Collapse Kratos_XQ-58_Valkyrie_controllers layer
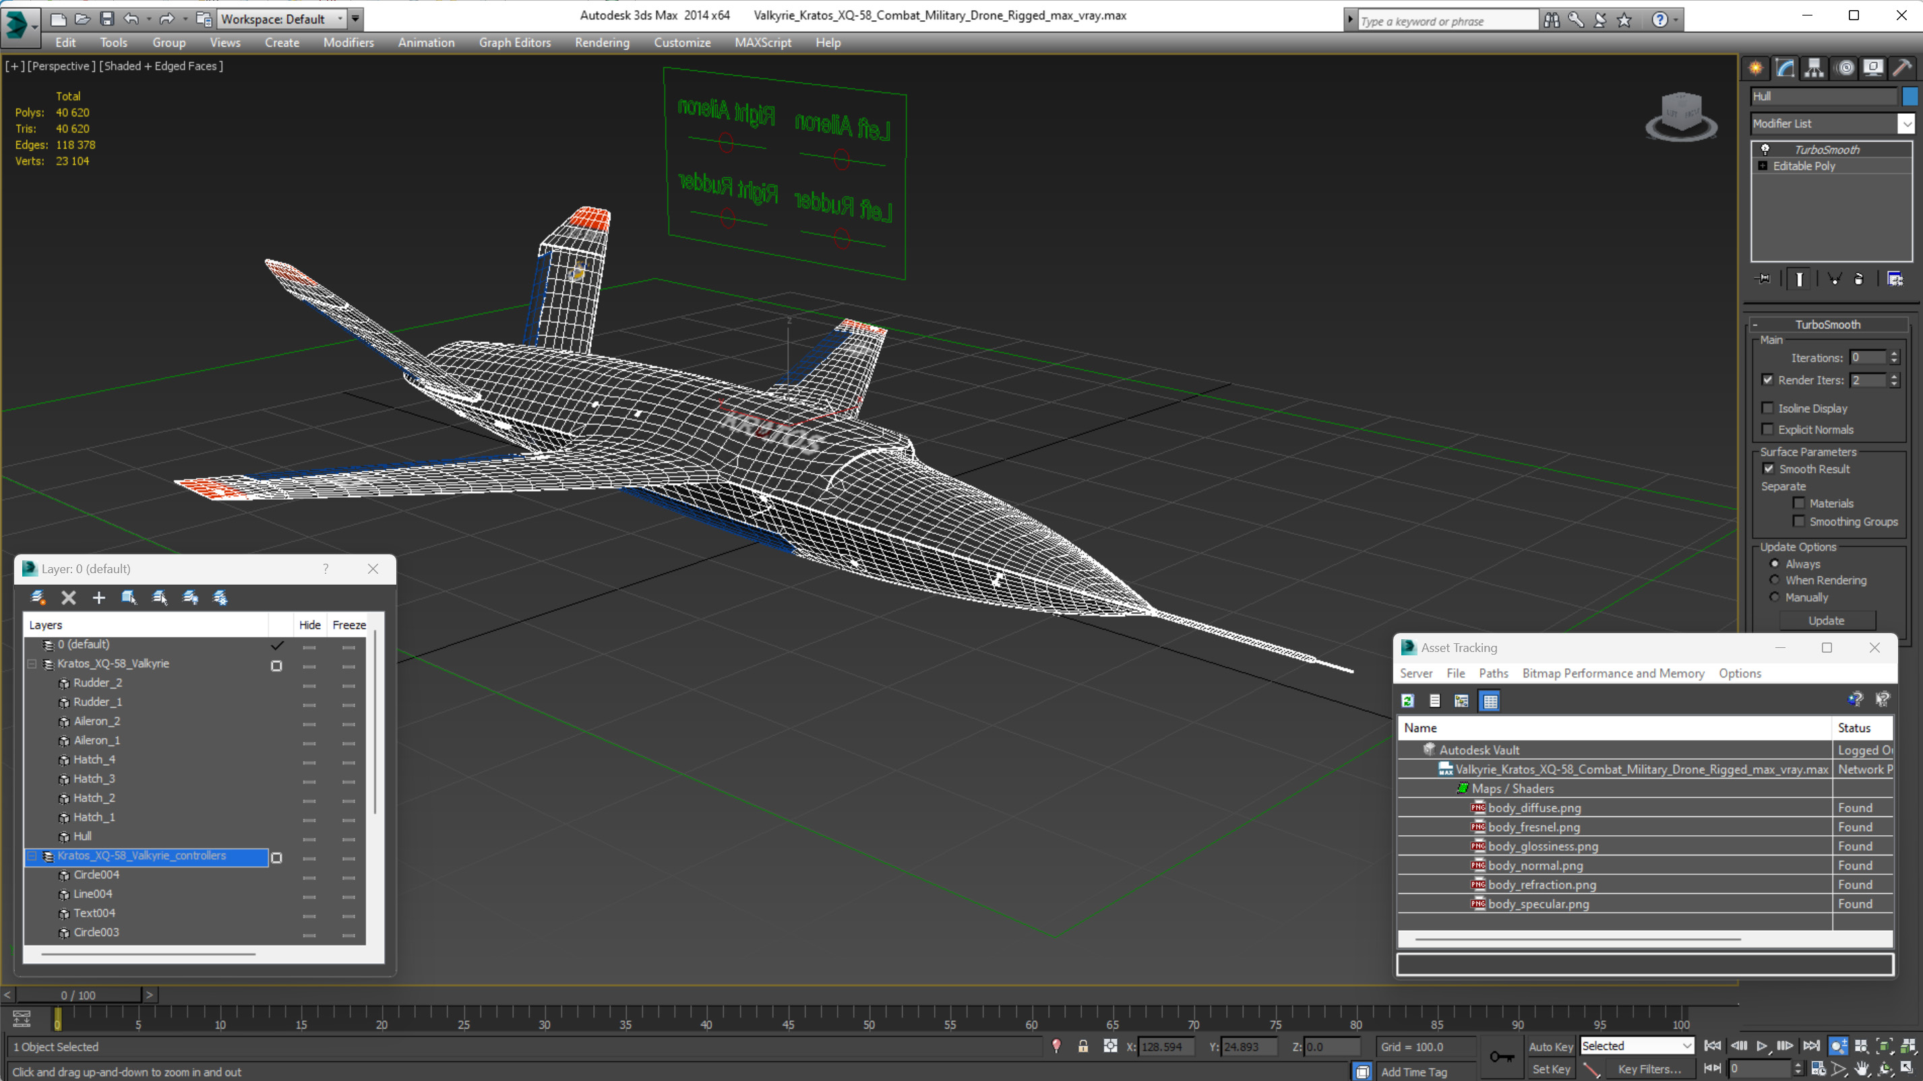Viewport: 1923px width, 1081px height. coord(32,855)
